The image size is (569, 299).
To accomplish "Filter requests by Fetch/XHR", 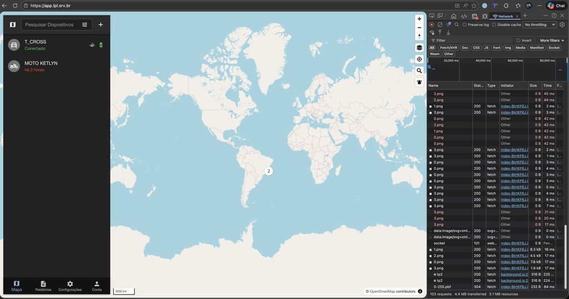I will (448, 48).
